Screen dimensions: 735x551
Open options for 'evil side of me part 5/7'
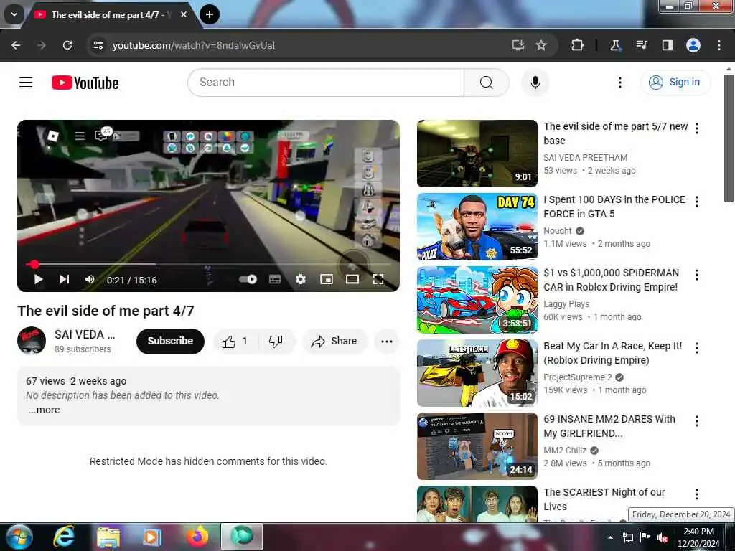pyautogui.click(x=697, y=128)
